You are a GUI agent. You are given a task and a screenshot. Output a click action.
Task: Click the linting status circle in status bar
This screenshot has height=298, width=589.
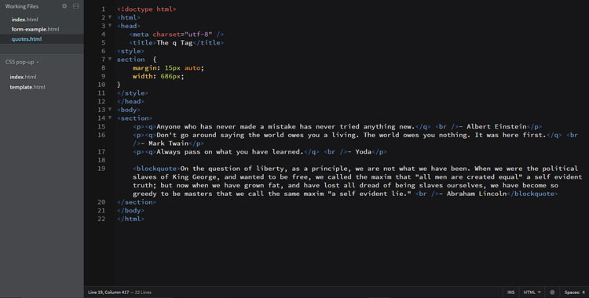[x=552, y=293]
